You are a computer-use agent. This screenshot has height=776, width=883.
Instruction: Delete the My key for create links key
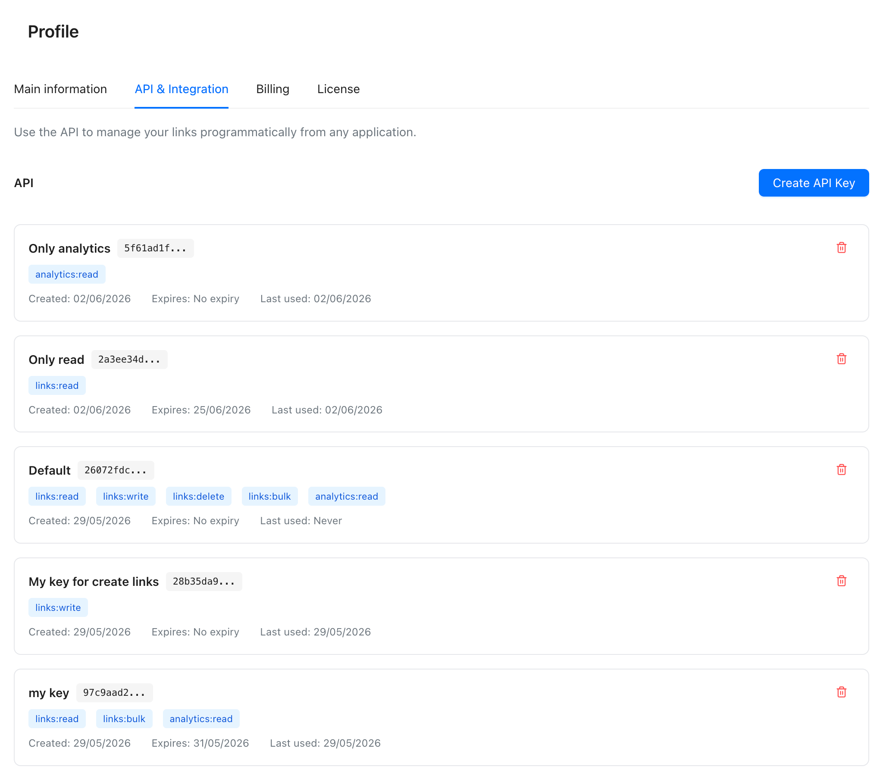841,581
